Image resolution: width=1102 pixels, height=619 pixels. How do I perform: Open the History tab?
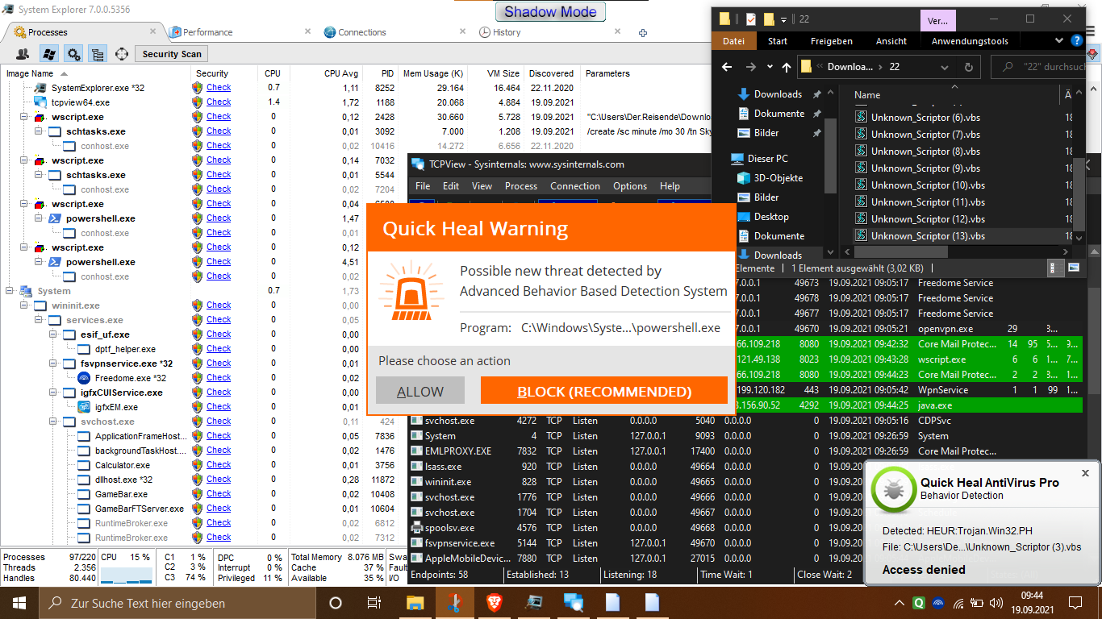click(507, 32)
